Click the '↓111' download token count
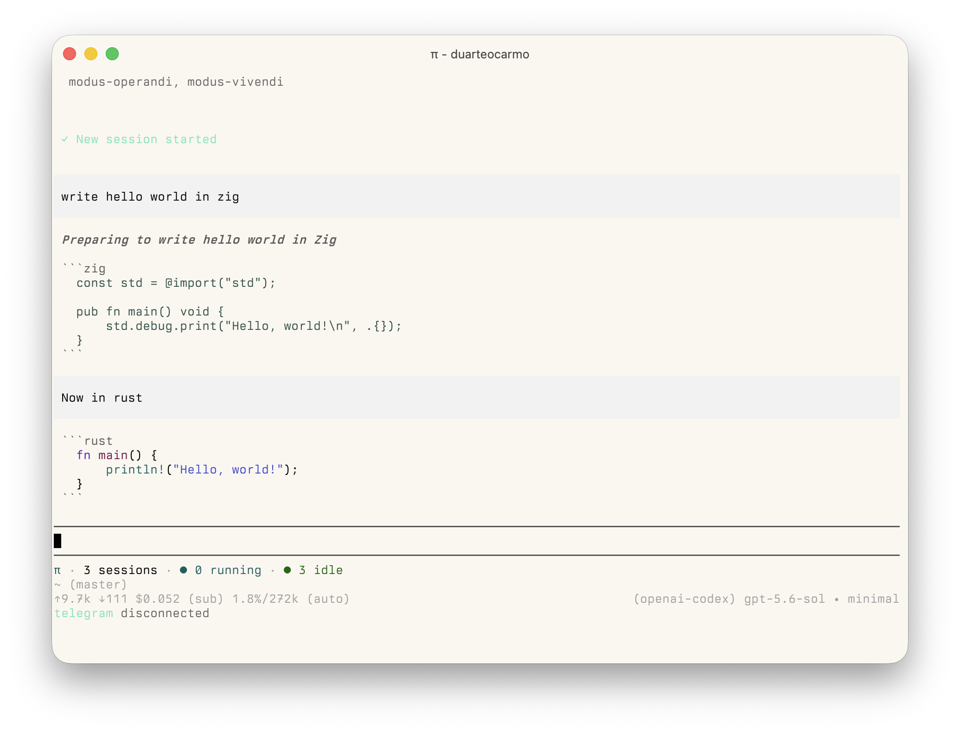960x732 pixels. (x=113, y=599)
